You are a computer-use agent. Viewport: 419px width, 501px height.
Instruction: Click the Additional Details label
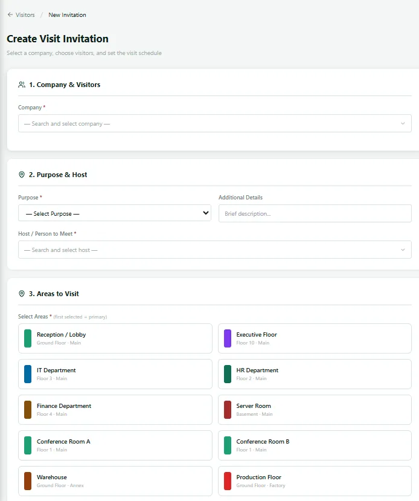241,198
